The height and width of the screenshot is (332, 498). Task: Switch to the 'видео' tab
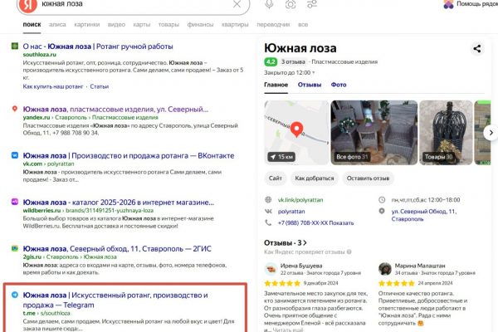116,24
